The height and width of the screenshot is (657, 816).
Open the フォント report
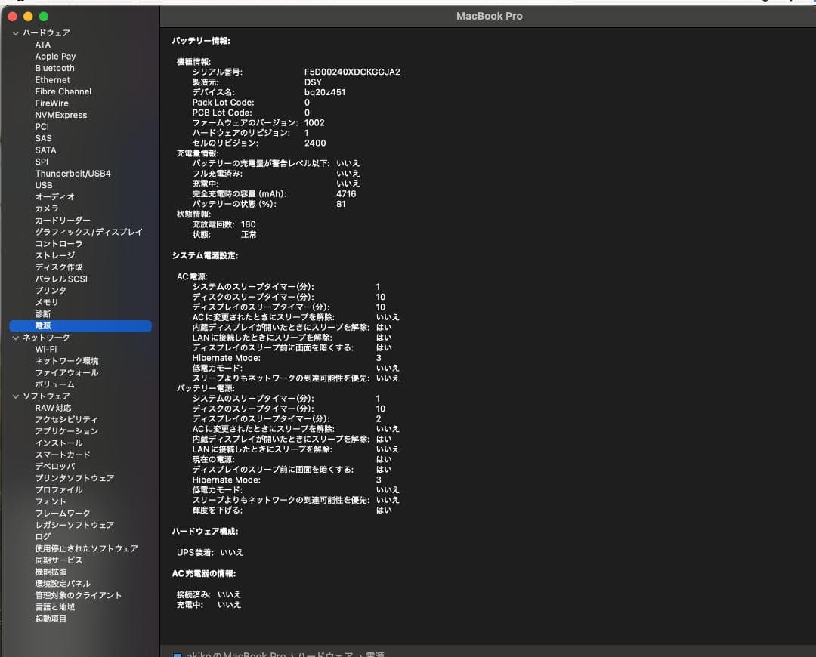tap(51, 501)
